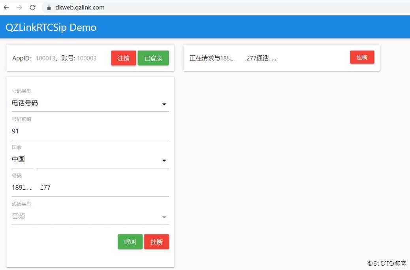Edit the 号码前缀 field containing 91
The image size is (410, 270).
90,131
